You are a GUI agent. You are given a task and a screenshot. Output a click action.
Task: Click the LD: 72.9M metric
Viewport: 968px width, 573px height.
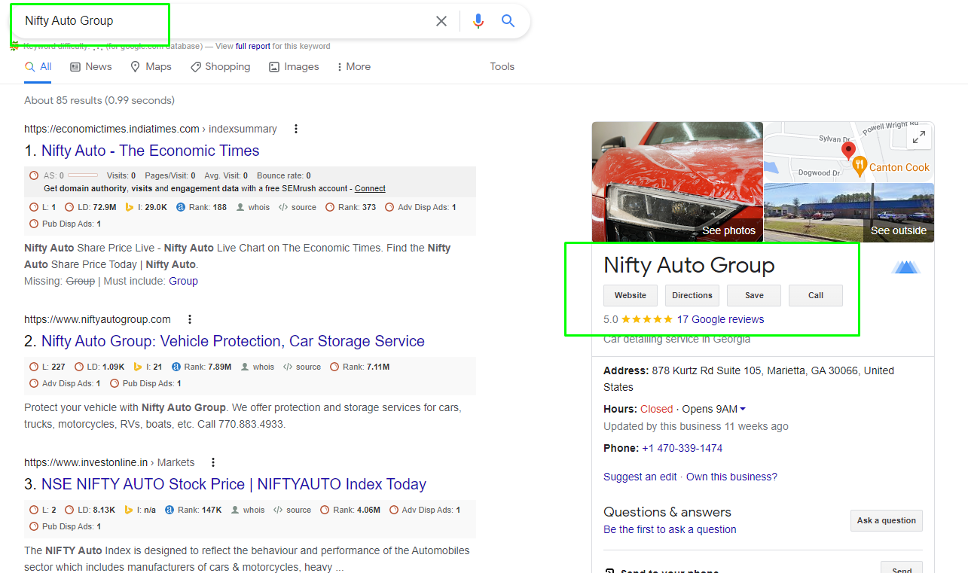click(x=90, y=207)
